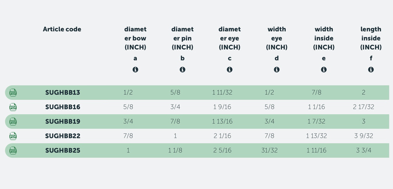Viewport: 393px width, 189px height.
Task: Open the SUGHBB19 article page
Action: click(x=63, y=122)
